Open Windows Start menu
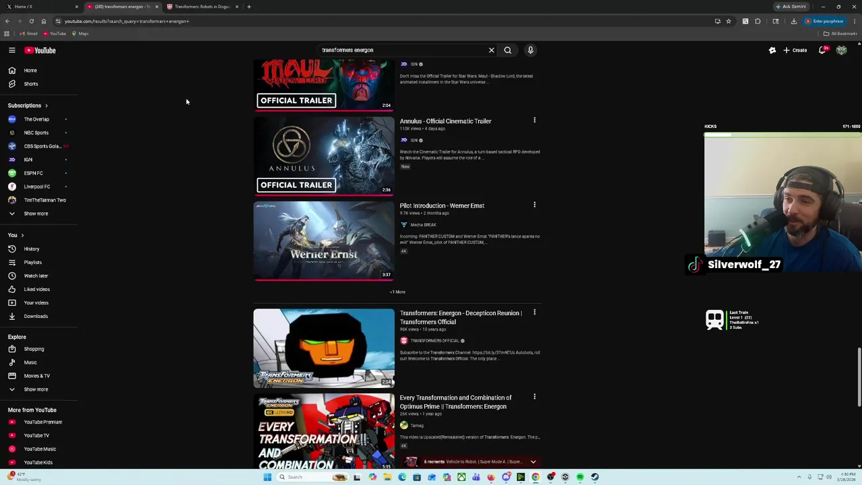Screen dimensions: 862x485 (x=267, y=477)
